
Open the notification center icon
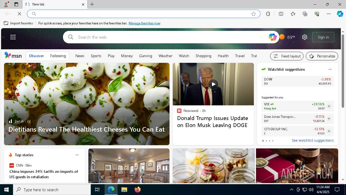tap(337, 190)
